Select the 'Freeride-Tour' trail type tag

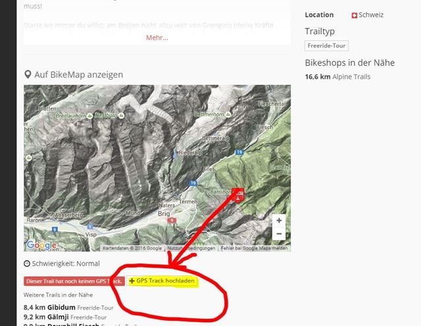[x=327, y=46]
